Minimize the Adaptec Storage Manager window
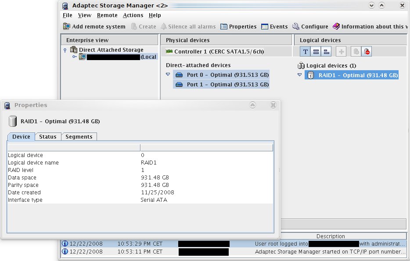The image size is (410, 261). point(371,6)
